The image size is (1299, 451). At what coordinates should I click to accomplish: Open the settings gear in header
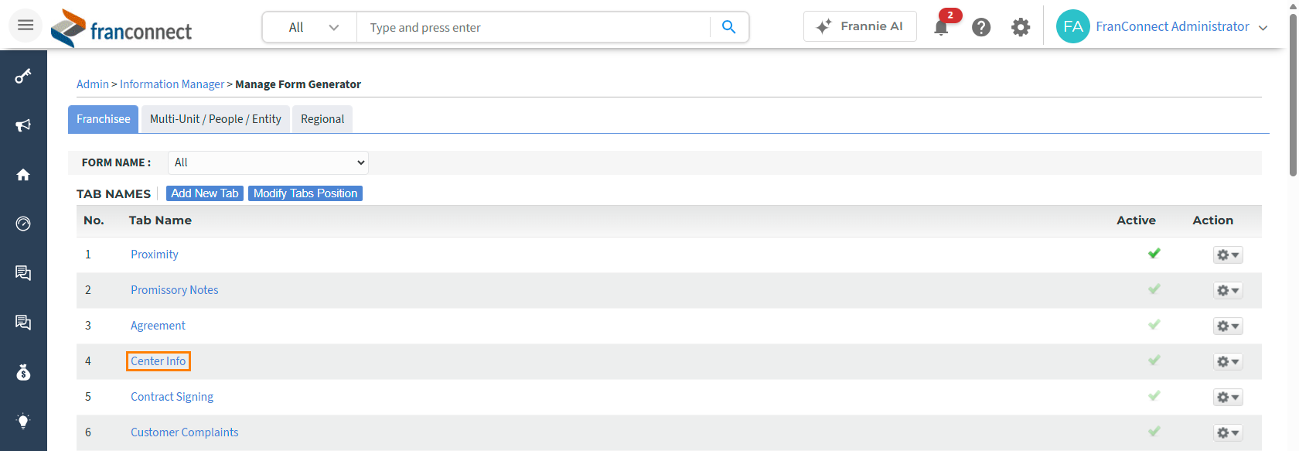[1021, 27]
